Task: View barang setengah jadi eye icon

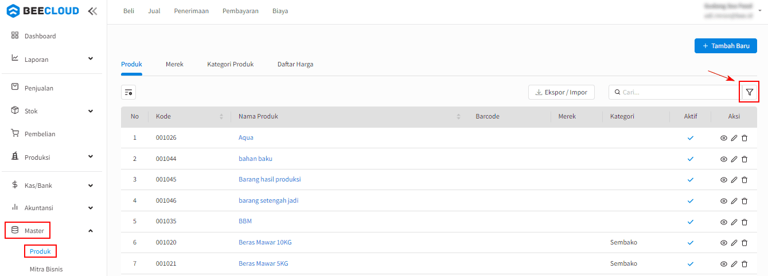Action: tap(724, 201)
